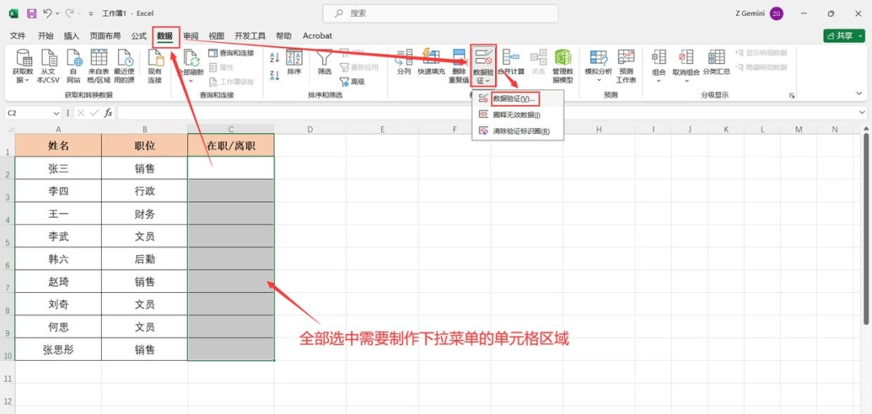Click the 组合 (Group) icon
Image resolution: width=872 pixels, height=414 pixels.
tap(659, 57)
